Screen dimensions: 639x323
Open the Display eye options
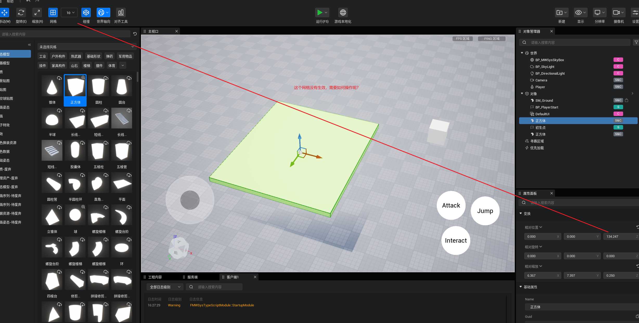click(x=580, y=12)
